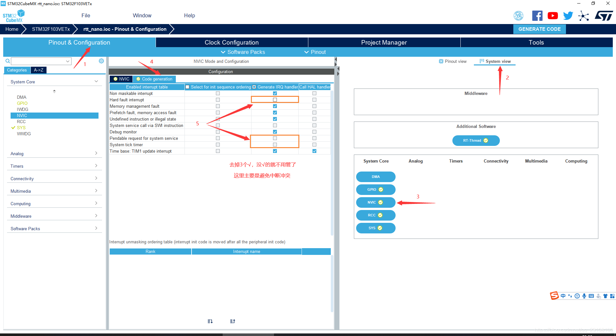Check Generate IRQ handler for System tick timer
Viewport: 616px width, 336px height.
[x=275, y=145]
